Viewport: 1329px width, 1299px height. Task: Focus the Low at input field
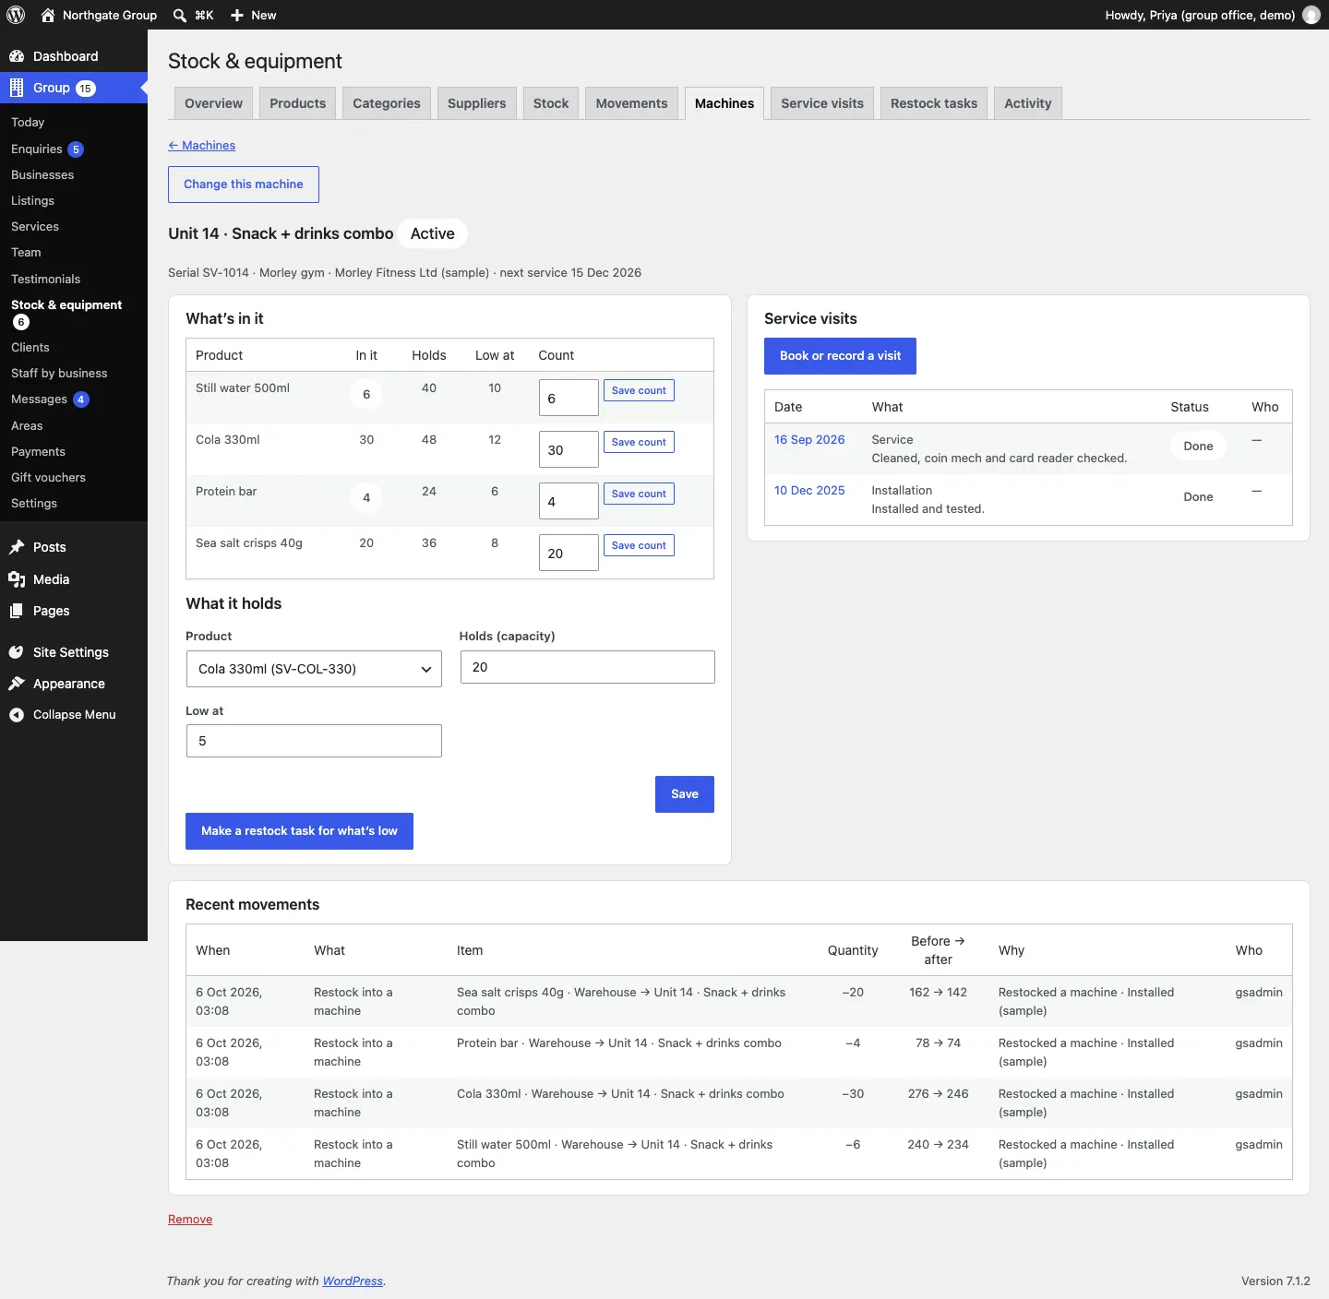314,741
